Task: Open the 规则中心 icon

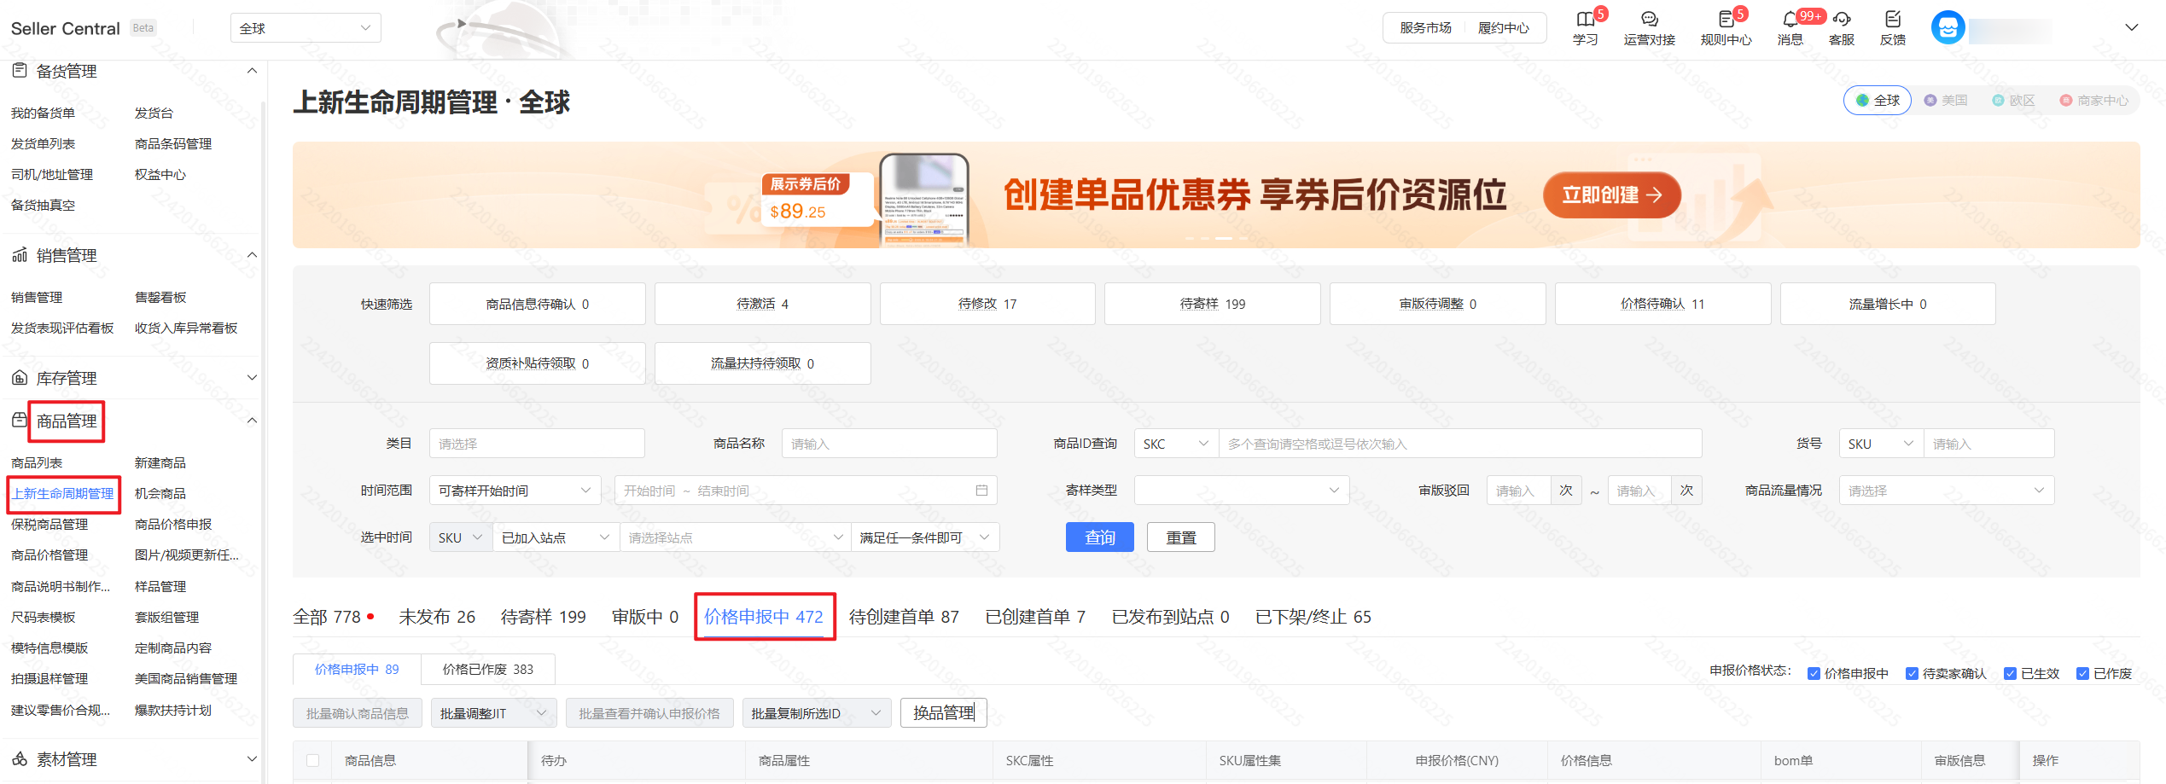Action: tap(1725, 20)
